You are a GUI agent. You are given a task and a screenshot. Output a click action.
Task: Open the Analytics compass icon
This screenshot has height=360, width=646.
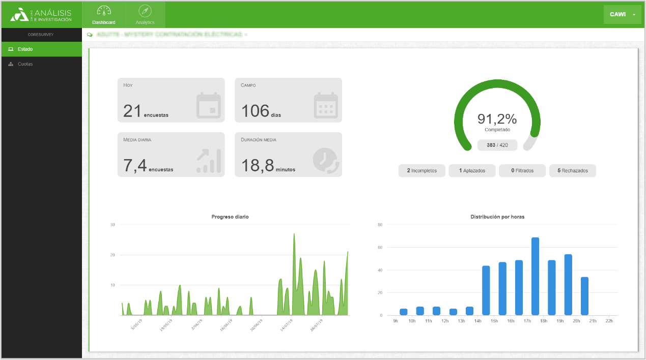tap(145, 11)
